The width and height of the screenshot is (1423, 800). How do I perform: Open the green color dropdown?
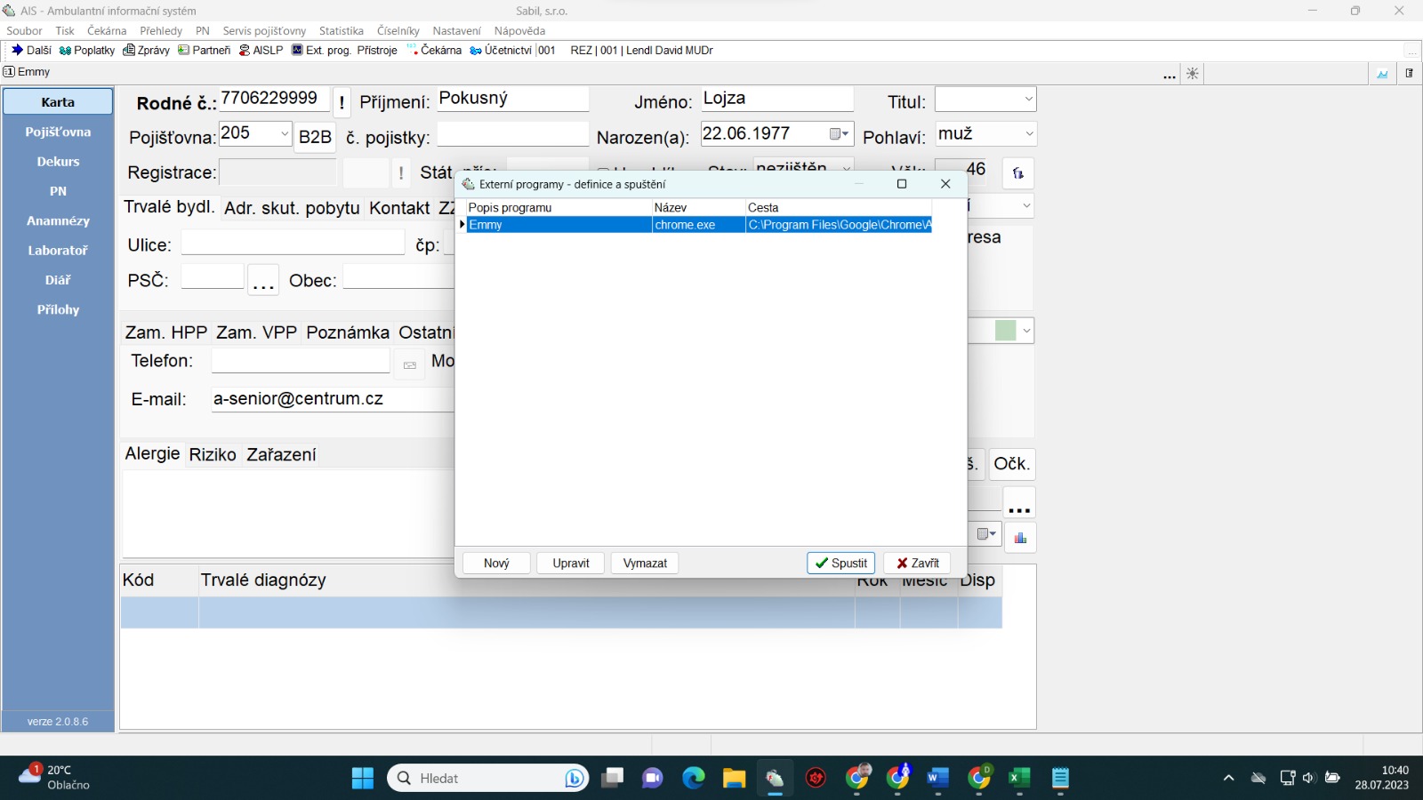pos(1026,331)
